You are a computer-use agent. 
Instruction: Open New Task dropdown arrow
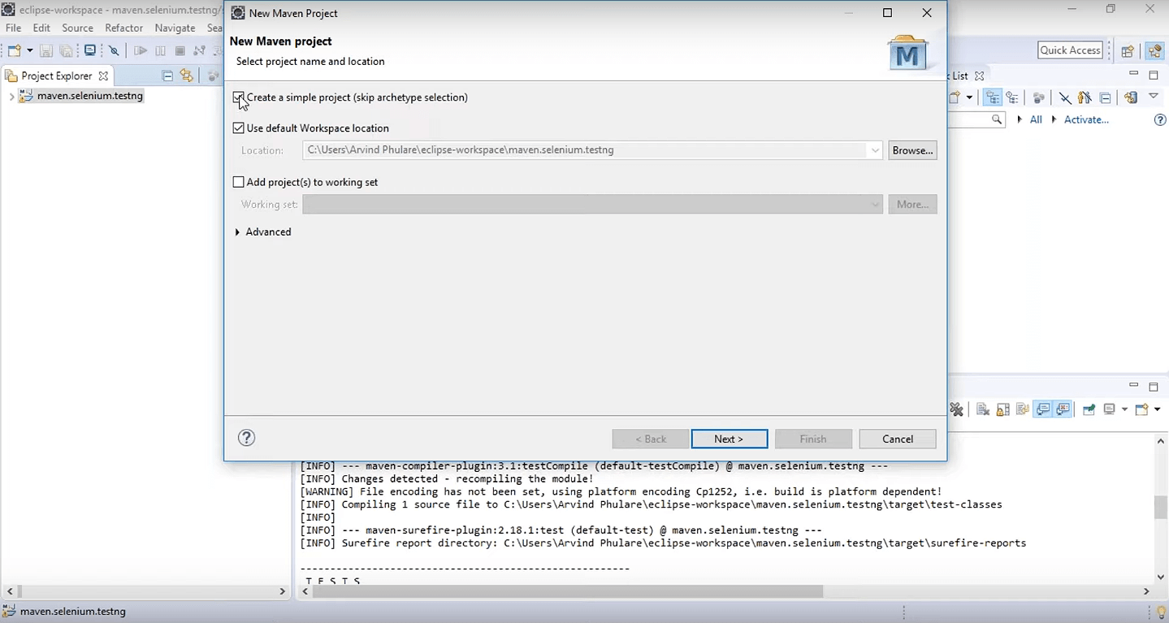tap(970, 97)
